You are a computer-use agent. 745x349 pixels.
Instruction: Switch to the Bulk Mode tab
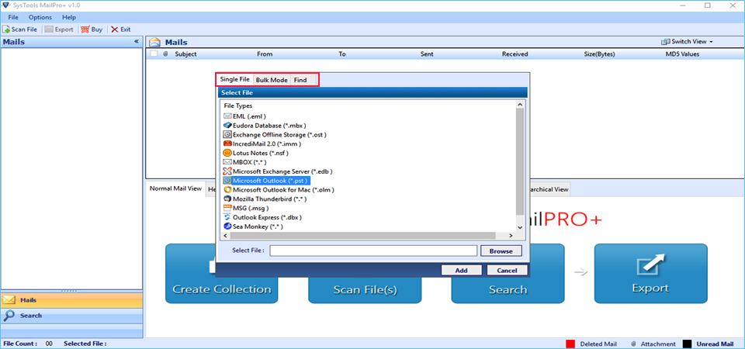[272, 80]
